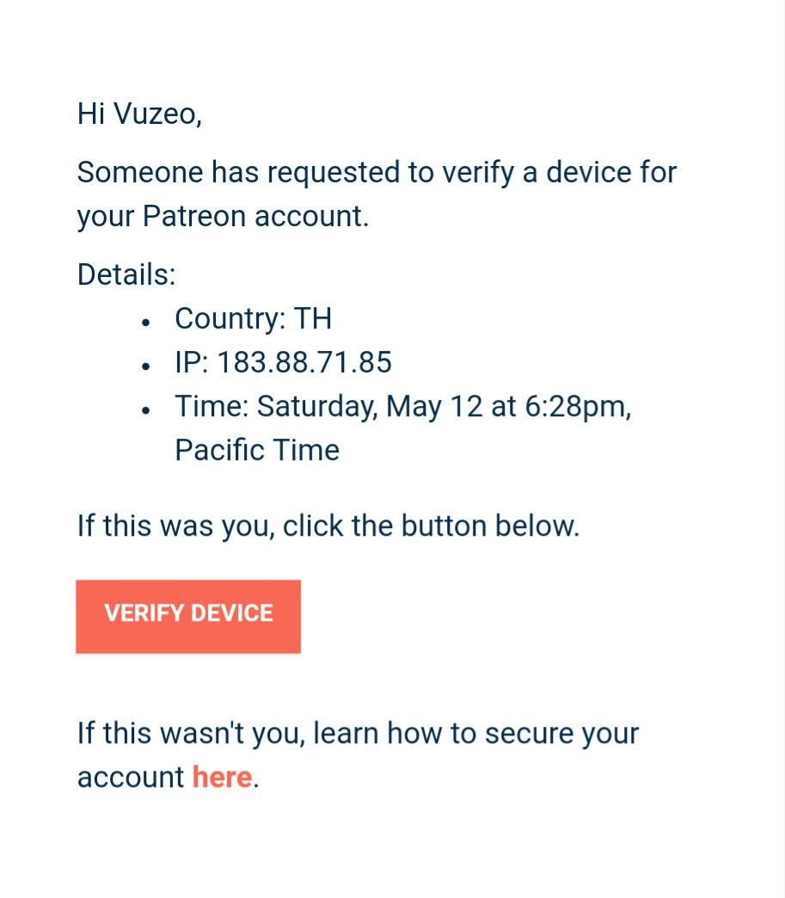
Task: Click the word 'account' before the here link
Action: (131, 777)
